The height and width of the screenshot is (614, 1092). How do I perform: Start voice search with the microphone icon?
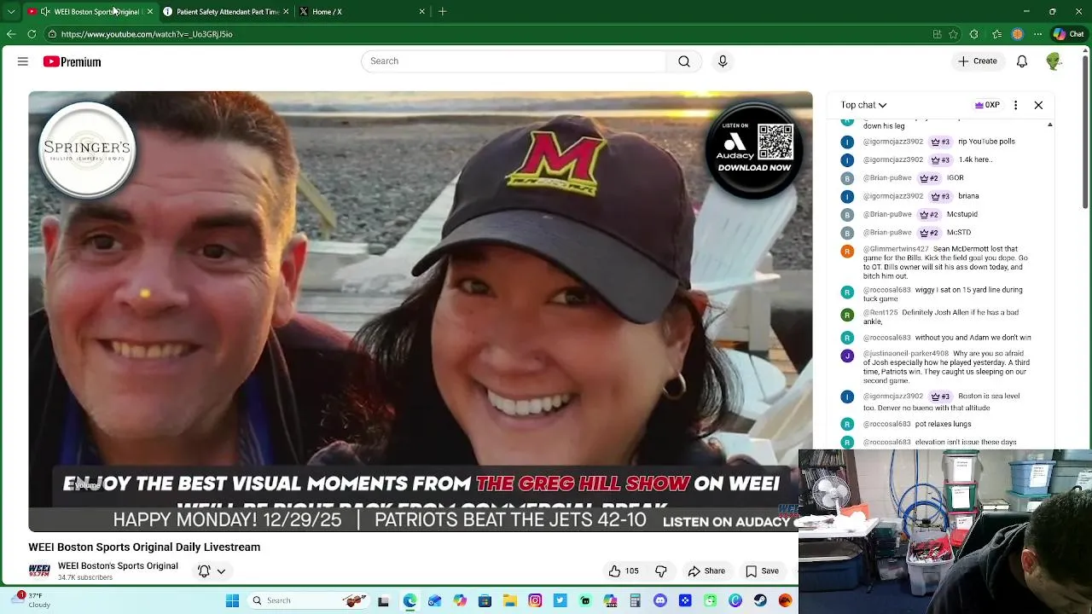[x=723, y=61]
